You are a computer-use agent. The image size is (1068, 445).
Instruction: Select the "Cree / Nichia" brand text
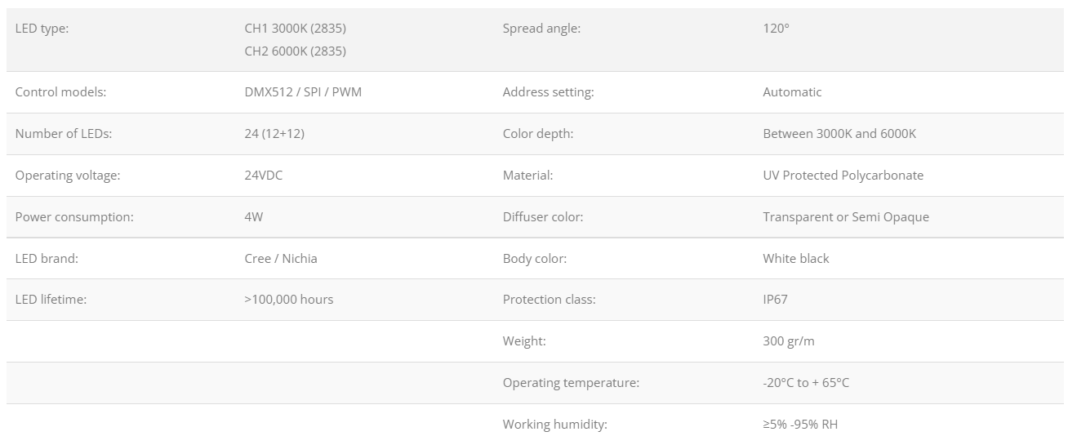[281, 259]
